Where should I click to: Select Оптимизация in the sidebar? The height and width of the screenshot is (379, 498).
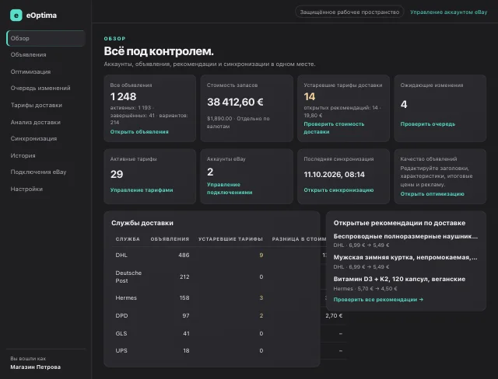[30, 71]
